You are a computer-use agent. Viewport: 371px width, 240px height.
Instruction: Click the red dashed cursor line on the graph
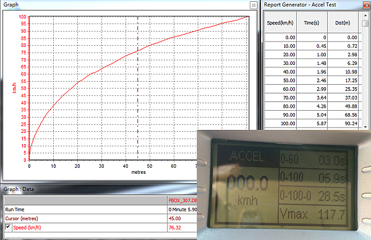pos(138,88)
